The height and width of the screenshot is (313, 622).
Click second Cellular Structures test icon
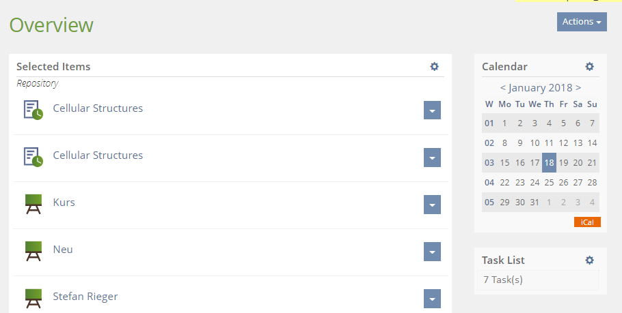tap(33, 156)
